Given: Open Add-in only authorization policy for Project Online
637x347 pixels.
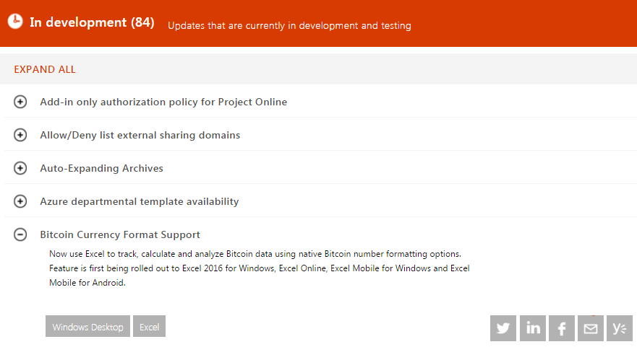Looking at the screenshot, I should [163, 102].
